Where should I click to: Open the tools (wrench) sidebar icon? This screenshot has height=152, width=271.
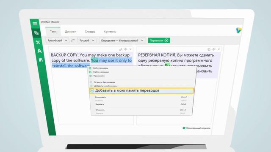click(x=38, y=42)
